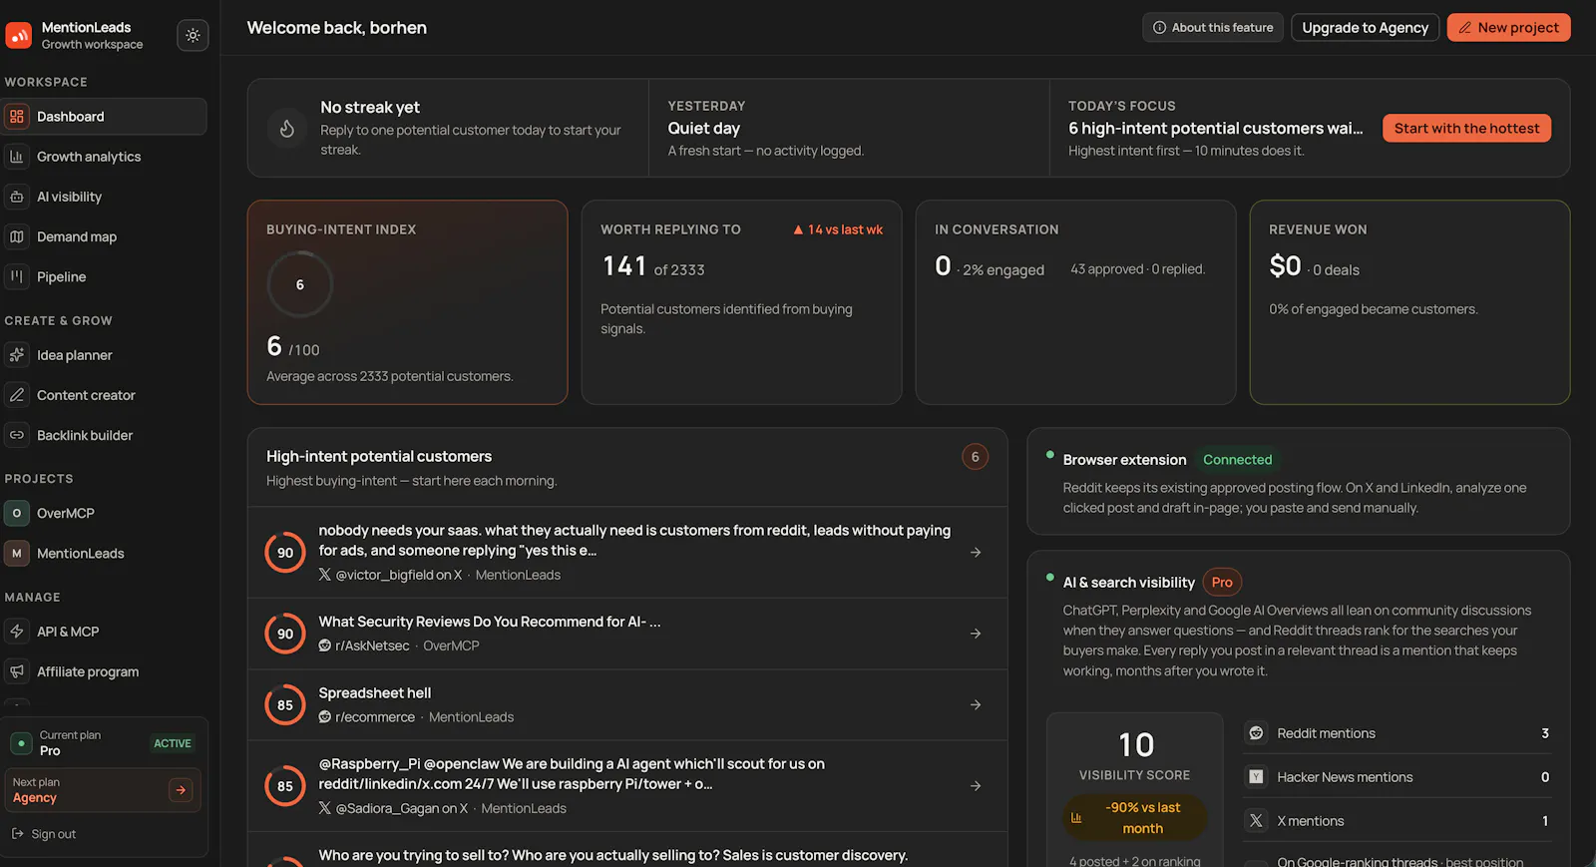Click the Sign out link

point(44,834)
